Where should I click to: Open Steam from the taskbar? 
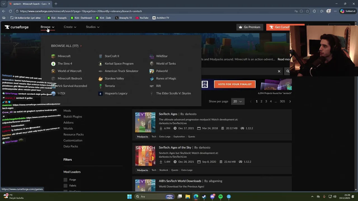coord(204,197)
